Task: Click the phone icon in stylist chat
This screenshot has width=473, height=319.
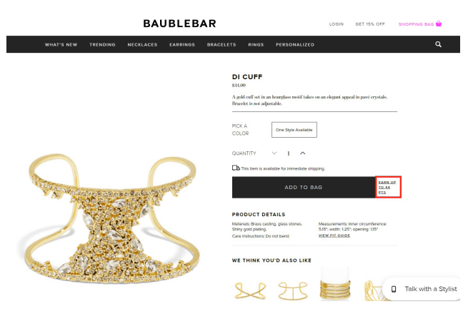Action: [x=394, y=289]
